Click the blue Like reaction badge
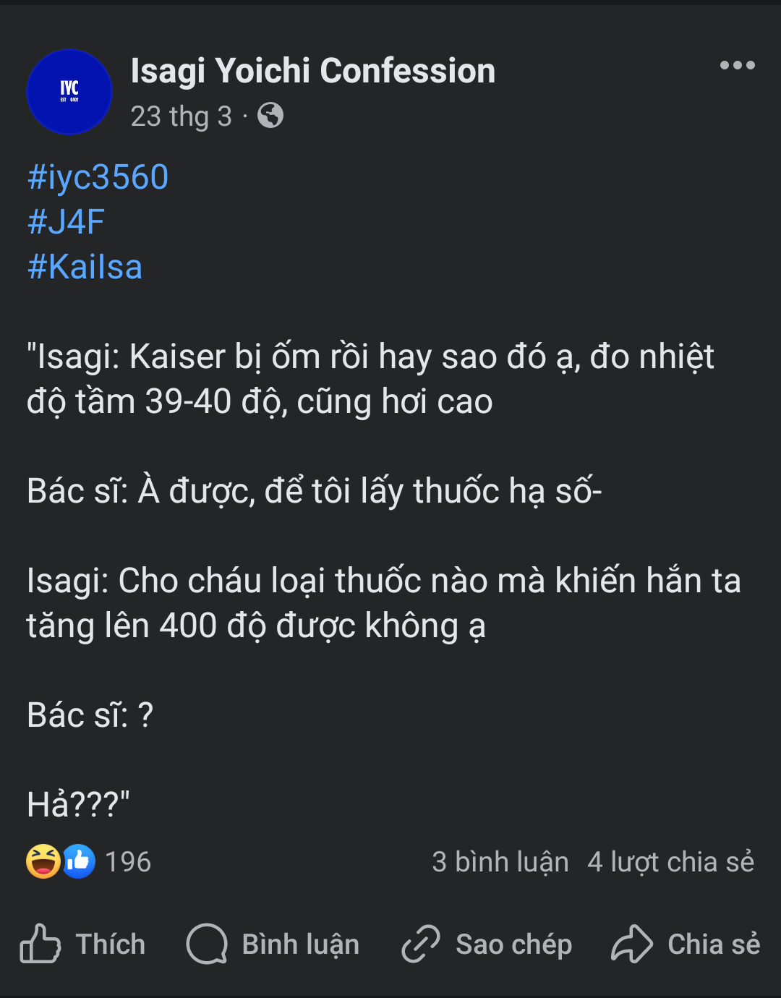The image size is (781, 998). tap(78, 861)
